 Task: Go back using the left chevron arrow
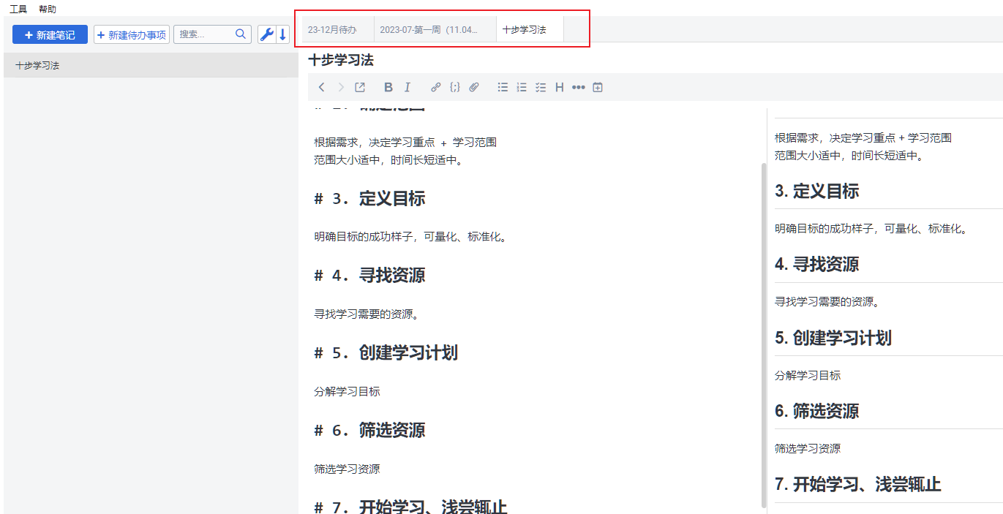point(321,87)
